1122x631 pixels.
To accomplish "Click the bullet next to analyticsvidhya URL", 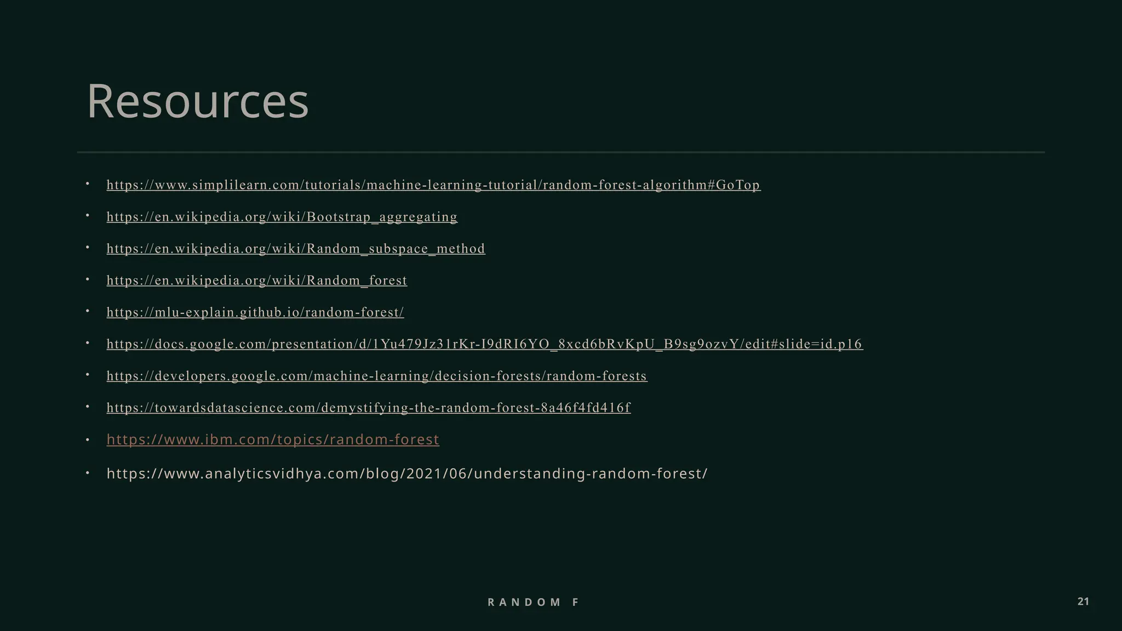I will coord(88,473).
